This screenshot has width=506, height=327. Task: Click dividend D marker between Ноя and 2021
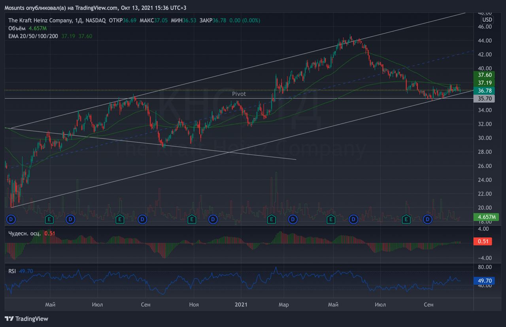click(x=213, y=219)
